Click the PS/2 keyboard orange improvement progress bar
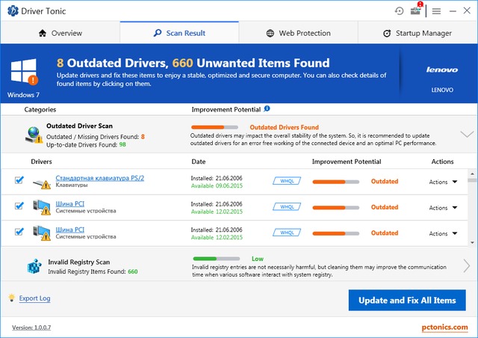Screen dimensions: 478x338 click(x=335, y=182)
